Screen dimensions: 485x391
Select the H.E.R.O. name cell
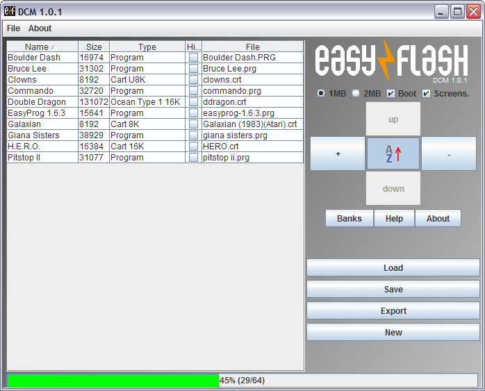pos(42,147)
